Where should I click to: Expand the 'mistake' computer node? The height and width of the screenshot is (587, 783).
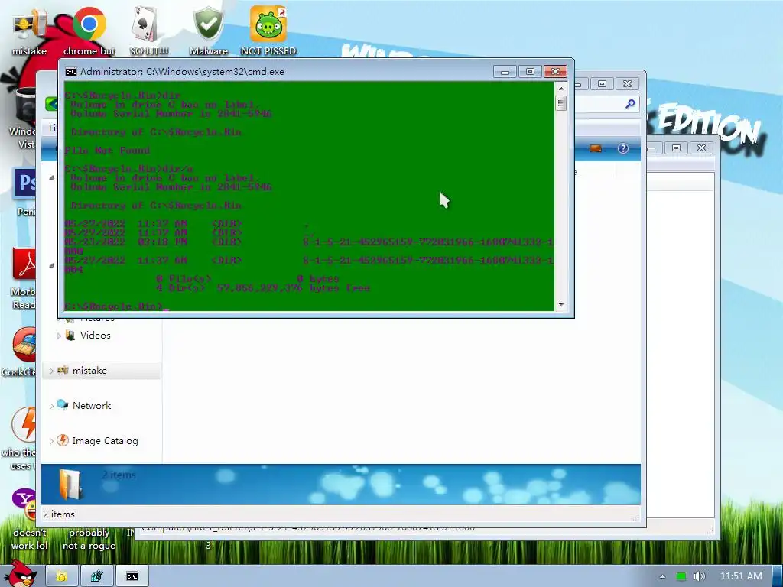pyautogui.click(x=51, y=371)
